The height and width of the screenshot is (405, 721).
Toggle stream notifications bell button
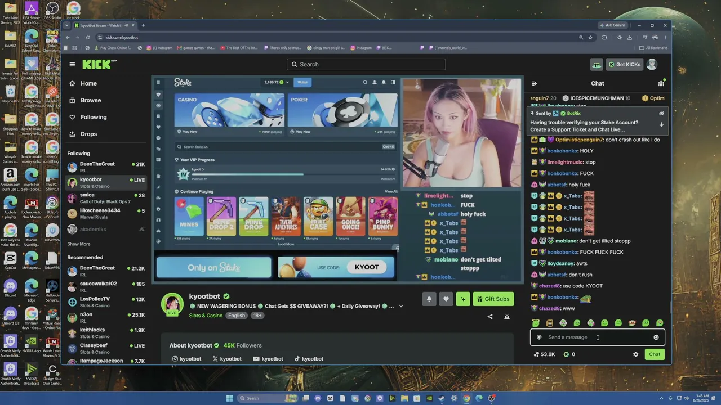(429, 299)
